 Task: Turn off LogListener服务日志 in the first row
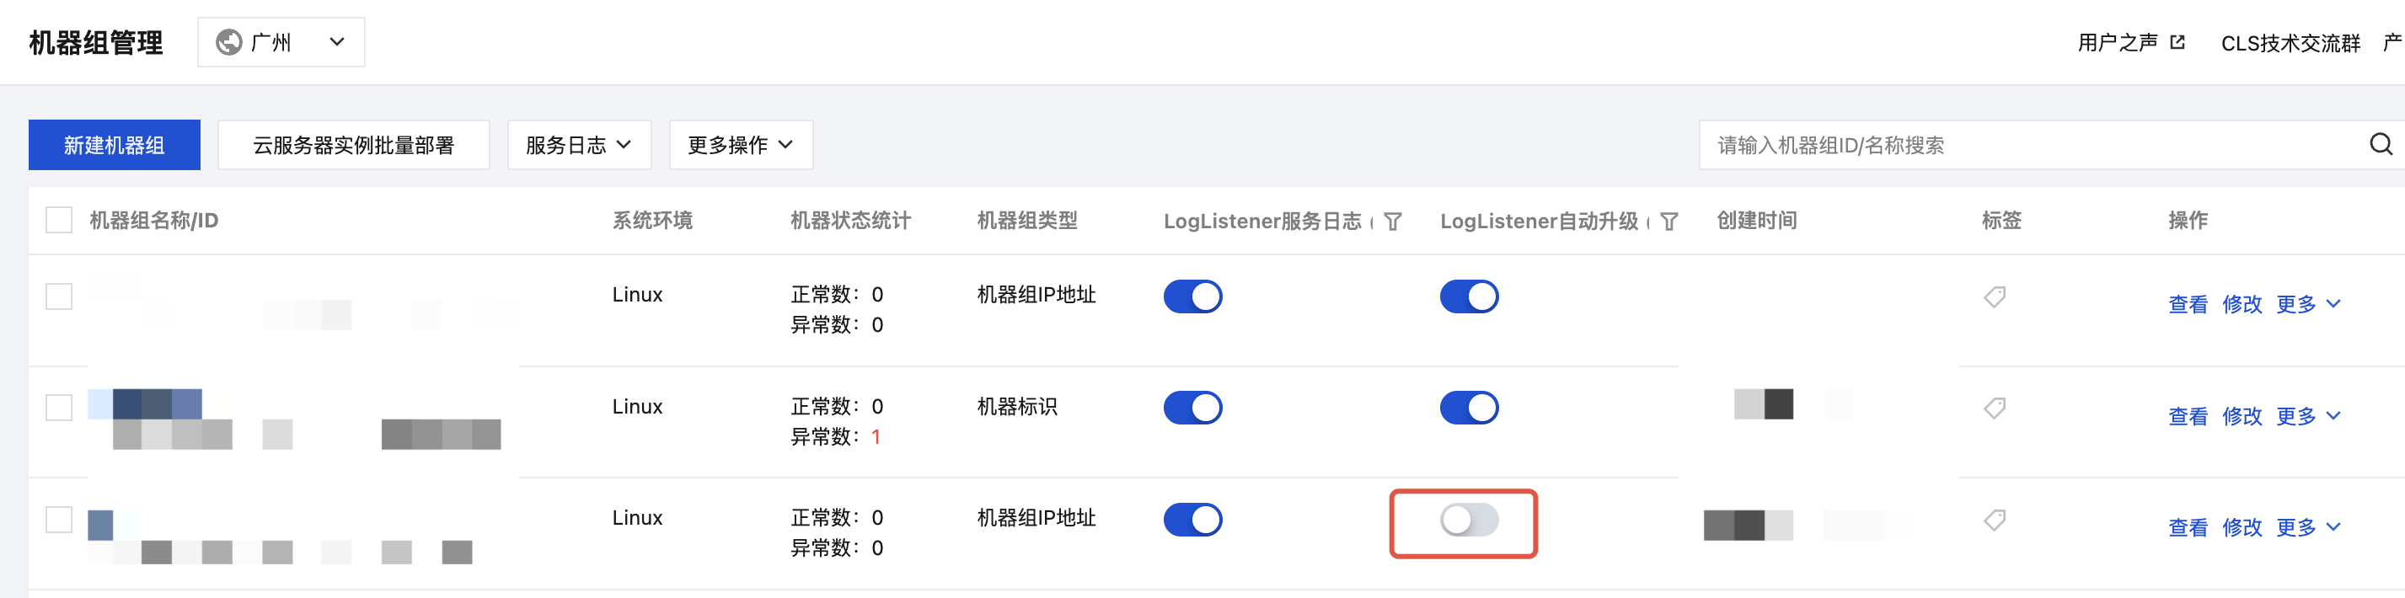pos(1192,296)
